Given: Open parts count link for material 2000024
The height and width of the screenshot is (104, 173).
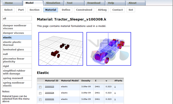Looking at the screenshot, I should [115, 93].
